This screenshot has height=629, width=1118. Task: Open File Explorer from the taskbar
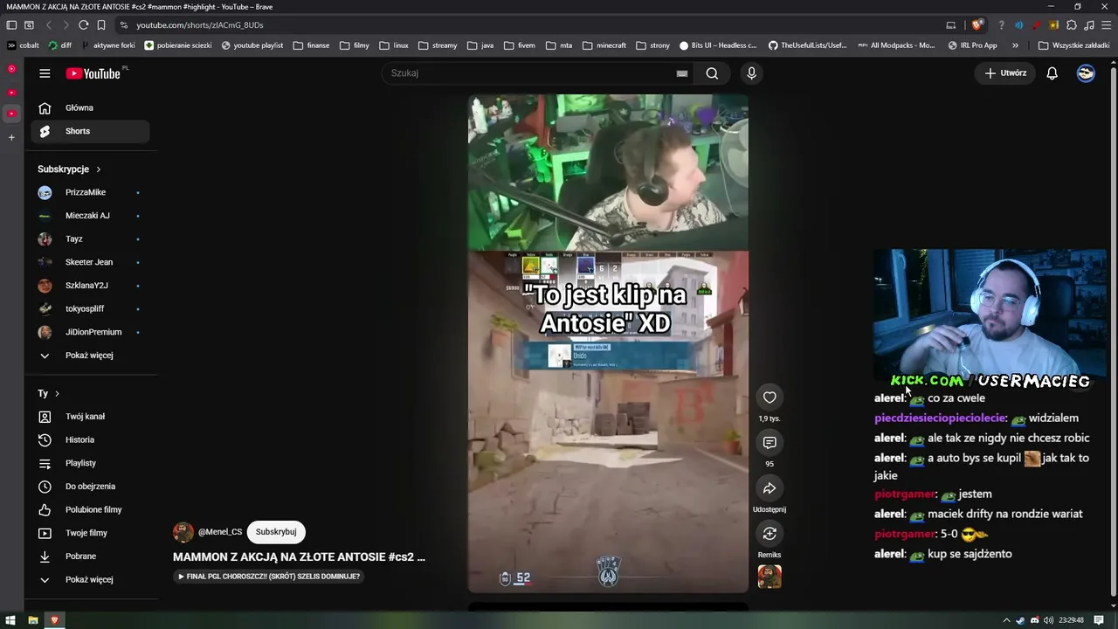pos(32,620)
